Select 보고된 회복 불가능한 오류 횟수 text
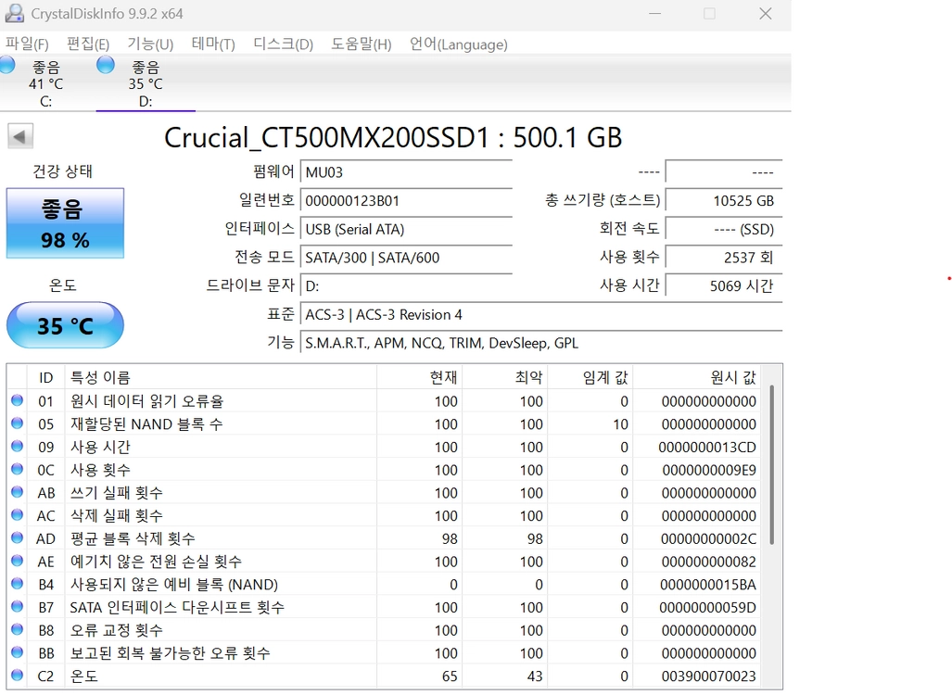 tap(171, 653)
